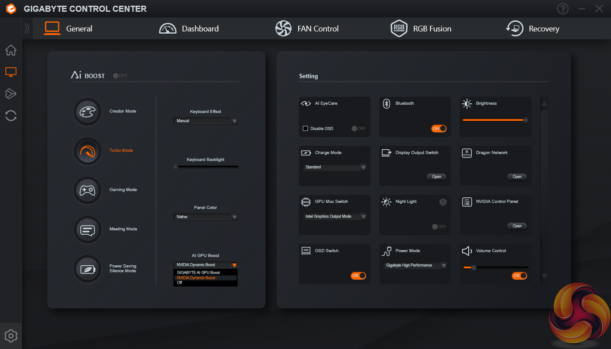611x349 pixels.
Task: Click the Power Mode plug icon
Action: [387, 251]
